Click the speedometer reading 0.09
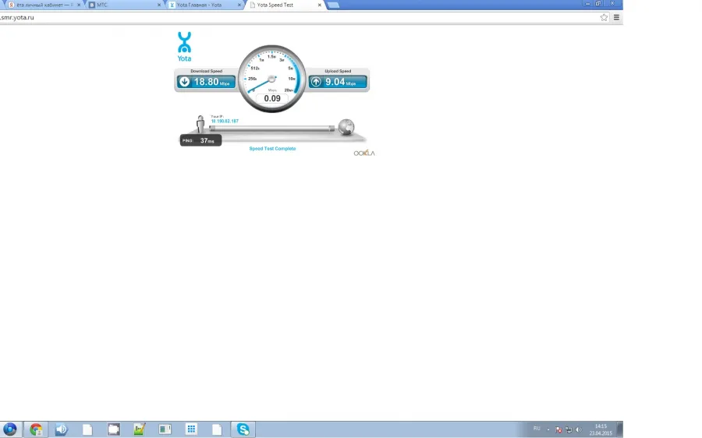Screen dimensions: 702x438 [272, 98]
